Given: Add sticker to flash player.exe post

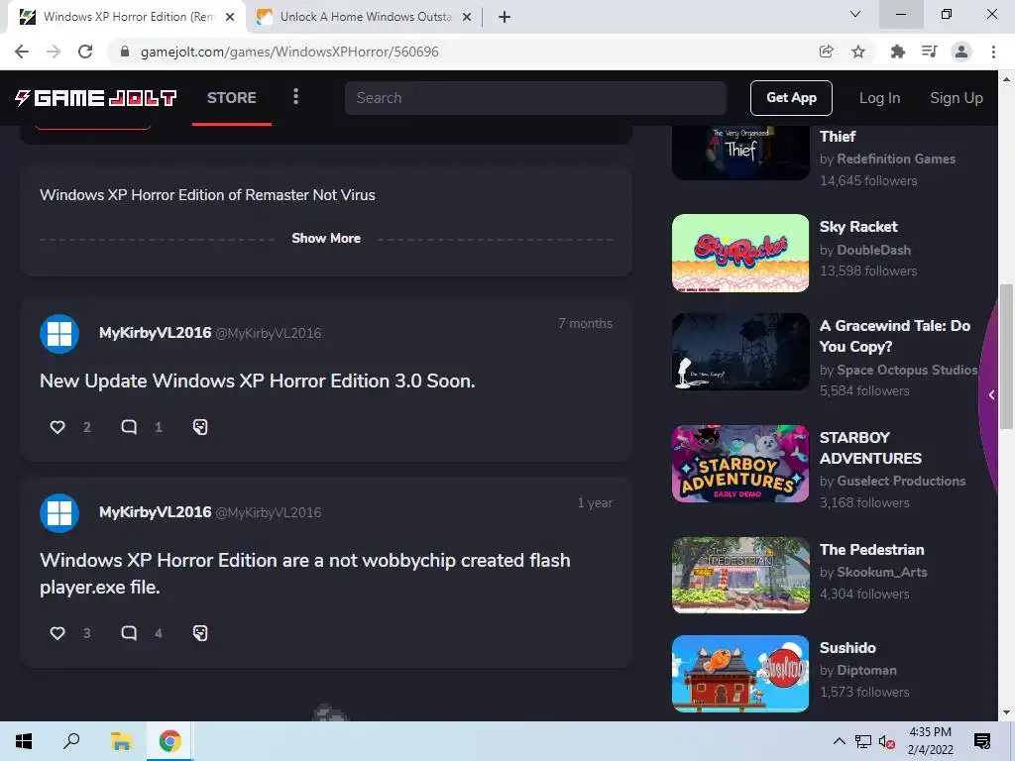Looking at the screenshot, I should coord(200,633).
